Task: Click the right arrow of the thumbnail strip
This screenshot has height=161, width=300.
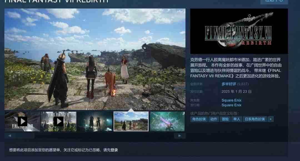Action: (x=180, y=136)
